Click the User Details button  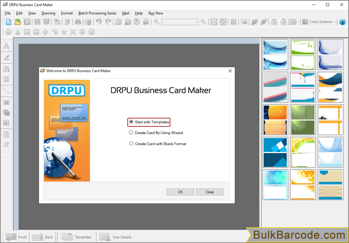pyautogui.click(x=115, y=237)
